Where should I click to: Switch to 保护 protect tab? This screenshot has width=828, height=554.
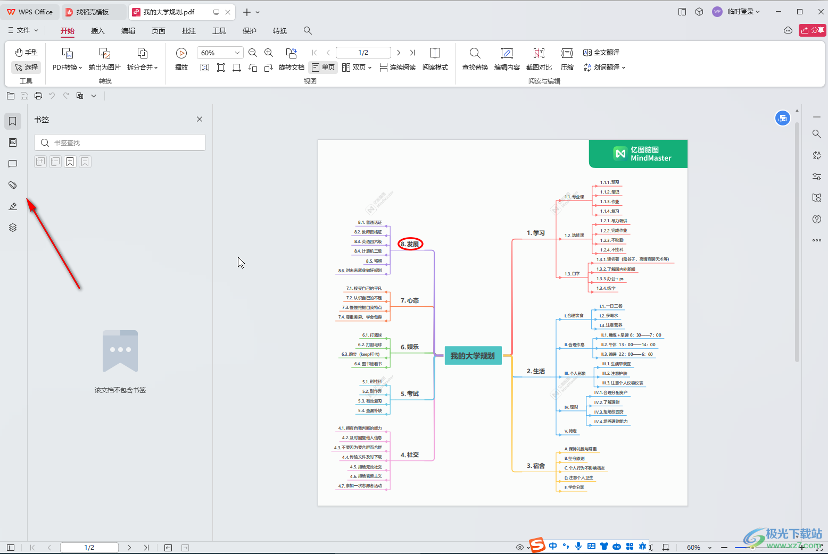250,31
